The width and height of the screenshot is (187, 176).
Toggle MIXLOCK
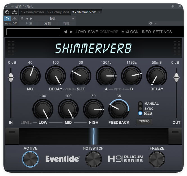pyautogui.click(x=130, y=32)
